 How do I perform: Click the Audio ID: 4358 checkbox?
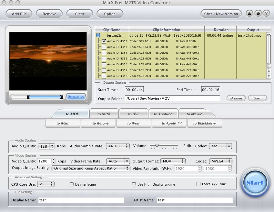click(104, 76)
